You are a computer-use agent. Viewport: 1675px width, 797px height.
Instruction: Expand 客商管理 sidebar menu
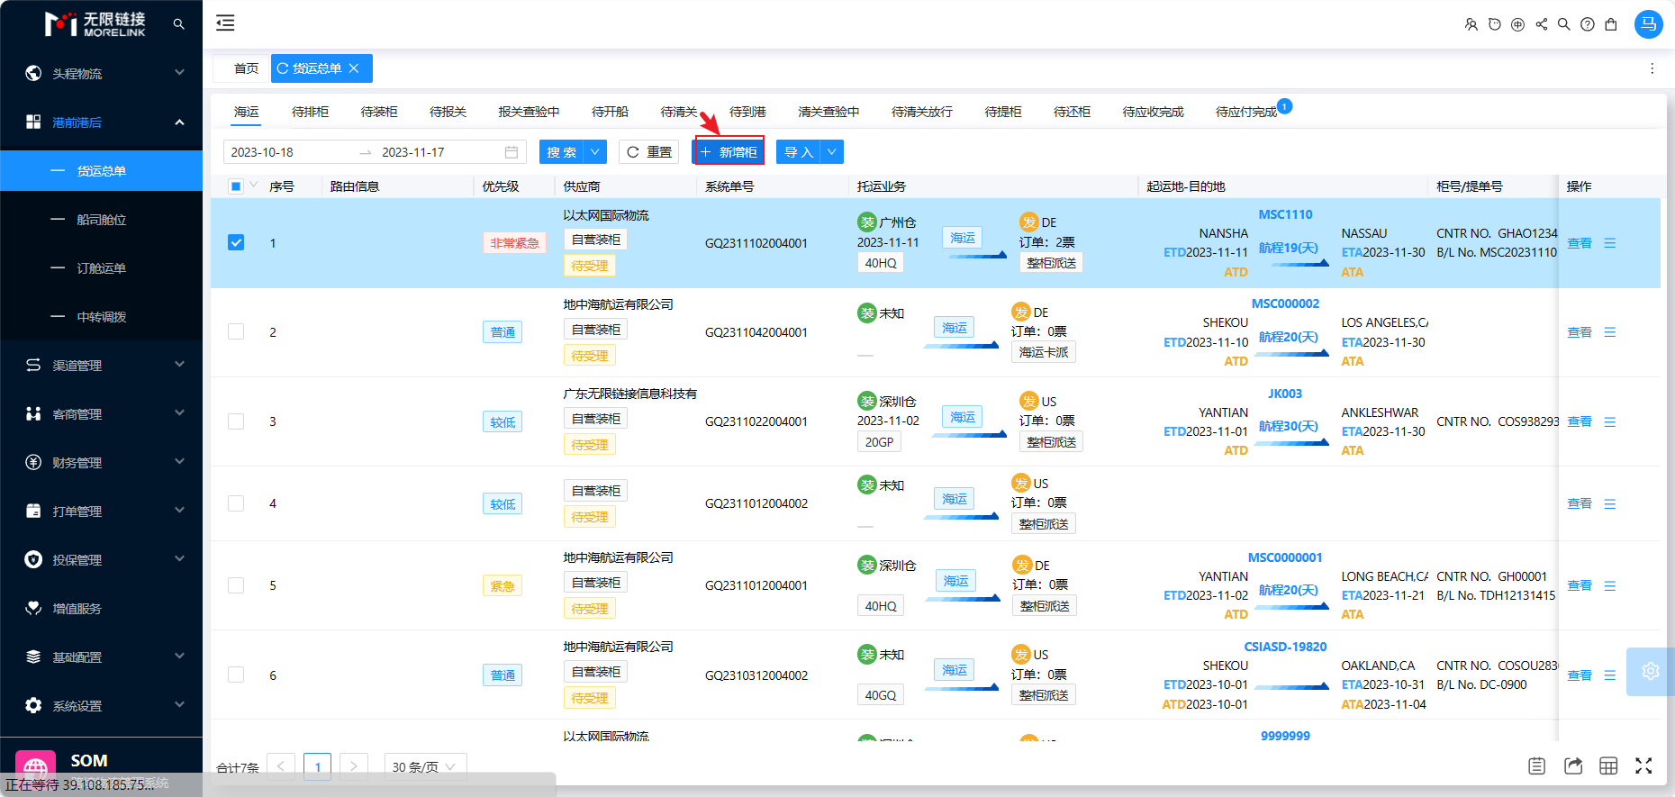pyautogui.click(x=101, y=413)
